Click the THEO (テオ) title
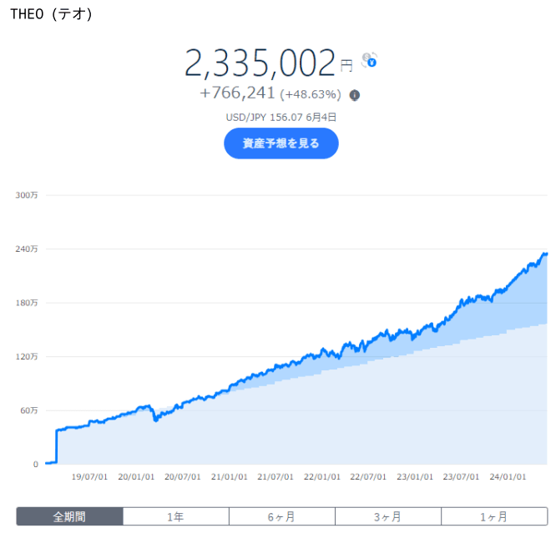556x533 pixels. click(52, 14)
